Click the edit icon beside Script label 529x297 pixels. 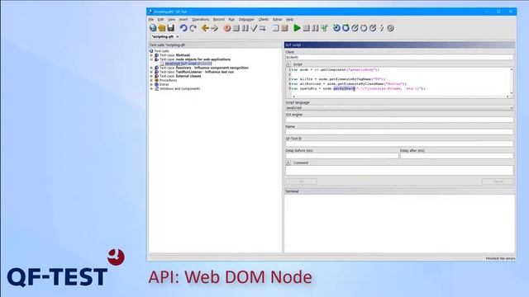(288, 64)
